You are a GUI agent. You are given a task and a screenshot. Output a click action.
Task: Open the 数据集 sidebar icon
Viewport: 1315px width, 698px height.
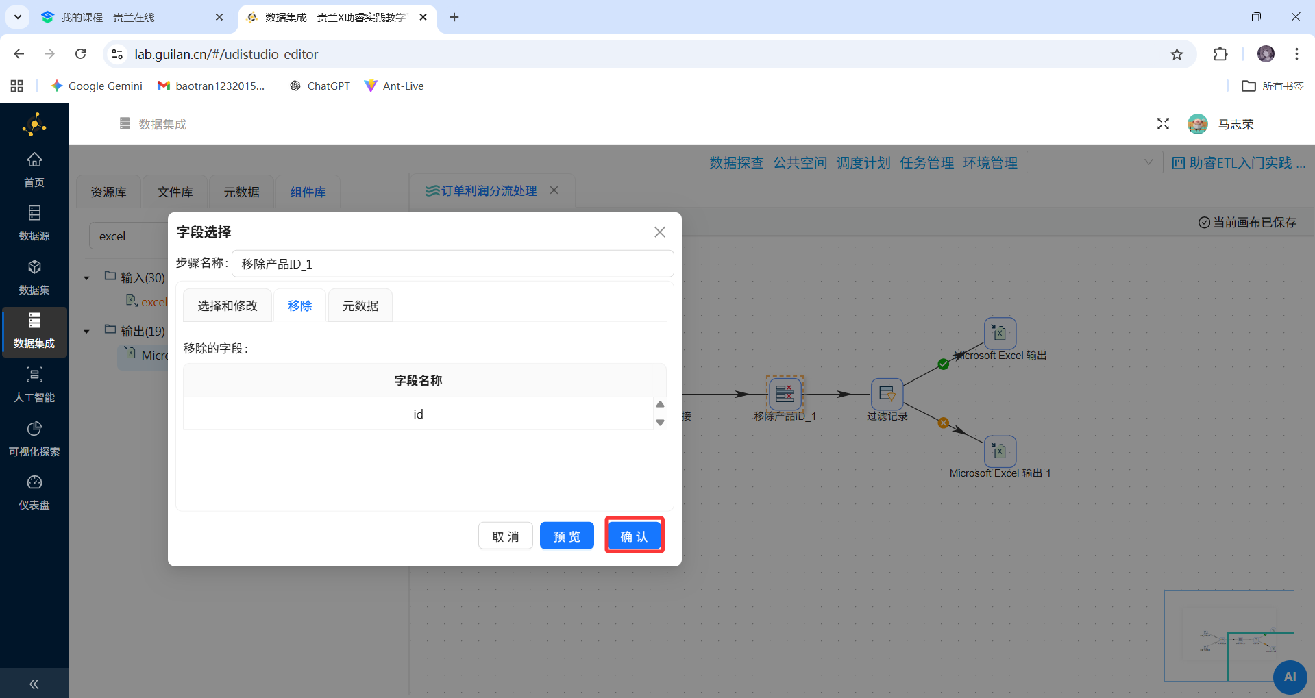(x=34, y=275)
